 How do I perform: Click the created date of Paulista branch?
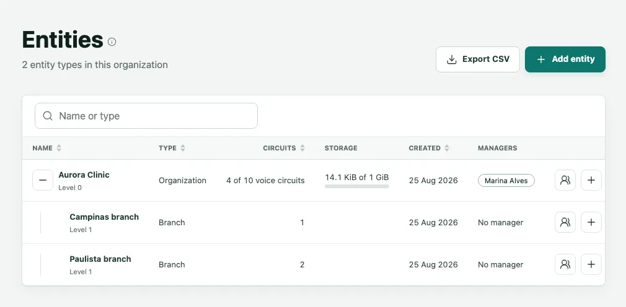(x=433, y=264)
